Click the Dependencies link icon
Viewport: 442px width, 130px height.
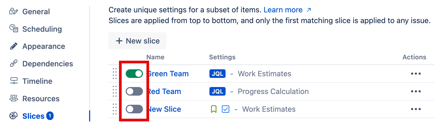click(x=13, y=63)
